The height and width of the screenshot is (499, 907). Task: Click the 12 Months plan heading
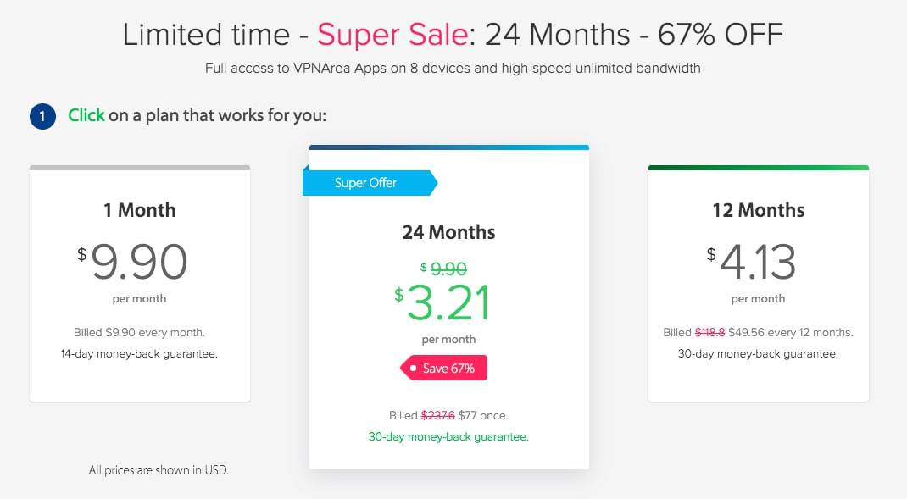(x=759, y=210)
